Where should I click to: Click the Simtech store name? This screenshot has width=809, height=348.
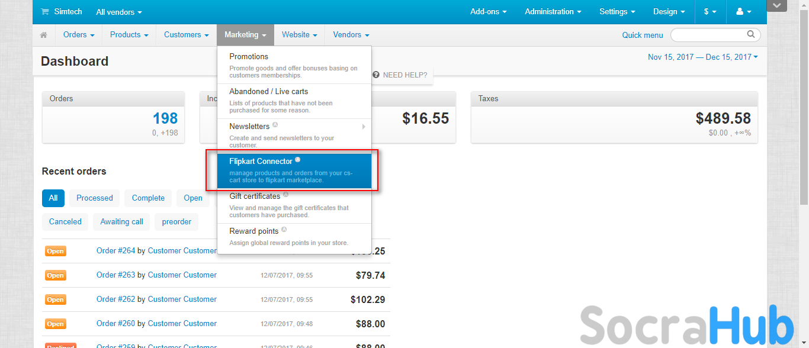click(68, 12)
